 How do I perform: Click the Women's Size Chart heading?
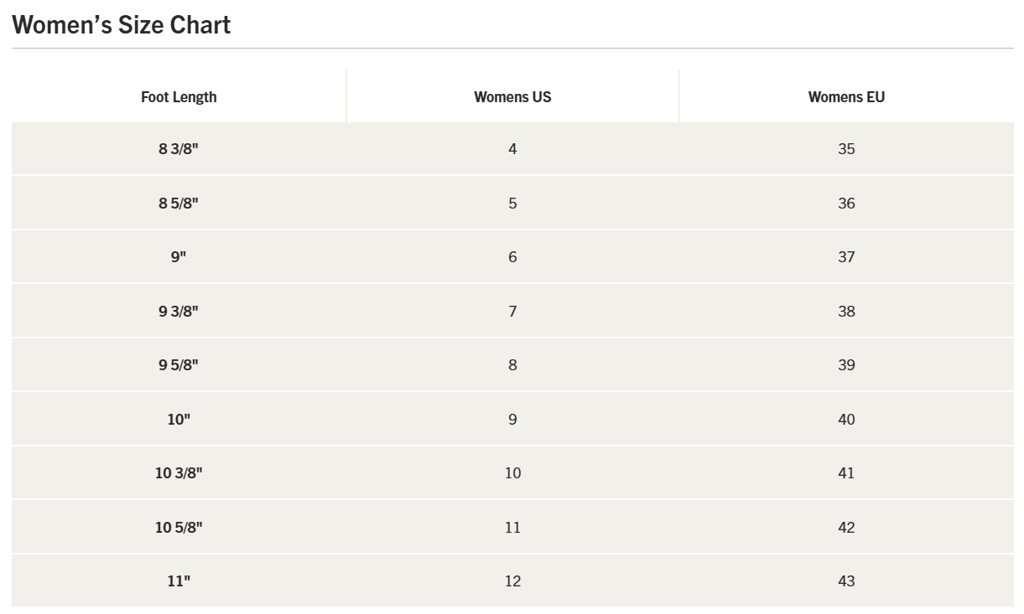(x=122, y=25)
